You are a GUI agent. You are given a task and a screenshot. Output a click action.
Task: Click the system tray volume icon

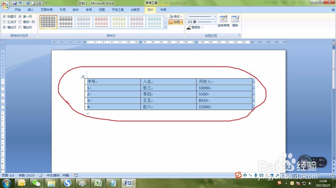(310, 183)
